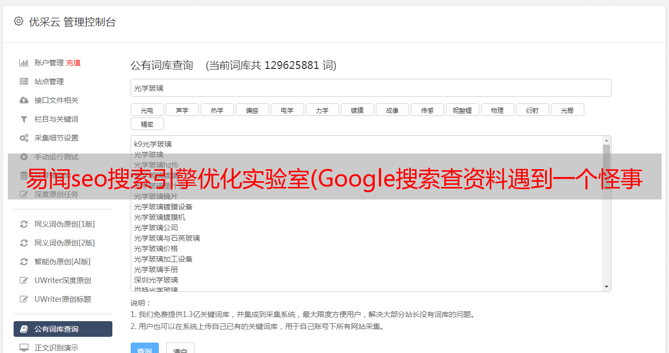Open 站点管理 via its server icon
669x353 pixels.
click(x=24, y=81)
